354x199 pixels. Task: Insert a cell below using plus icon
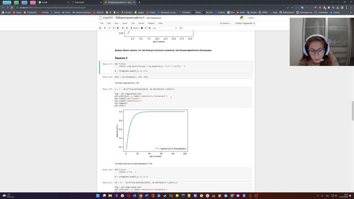coord(105,28)
